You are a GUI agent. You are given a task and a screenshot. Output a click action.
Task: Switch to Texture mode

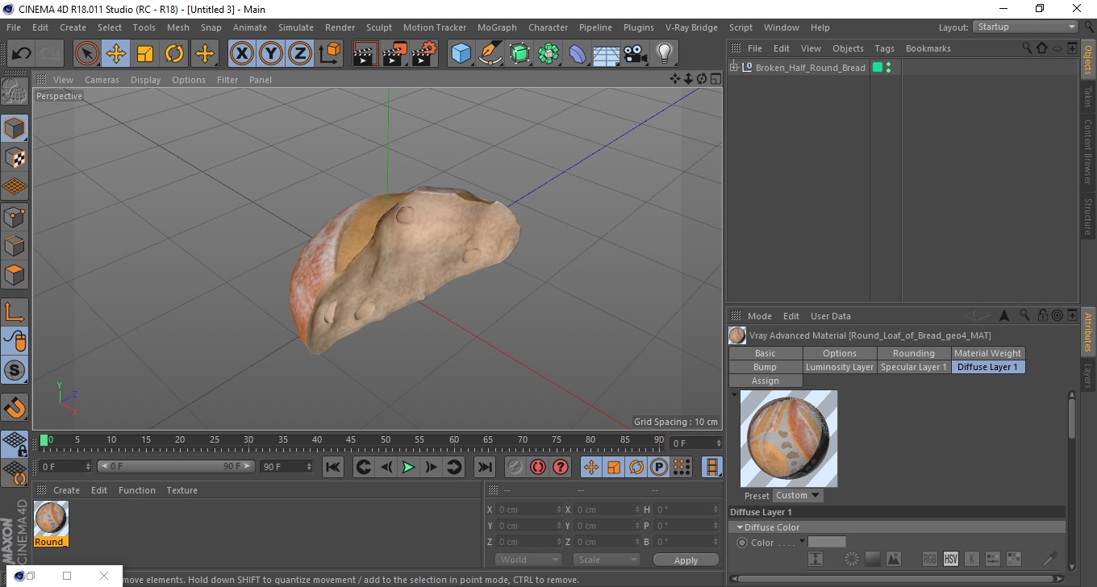pyautogui.click(x=15, y=157)
